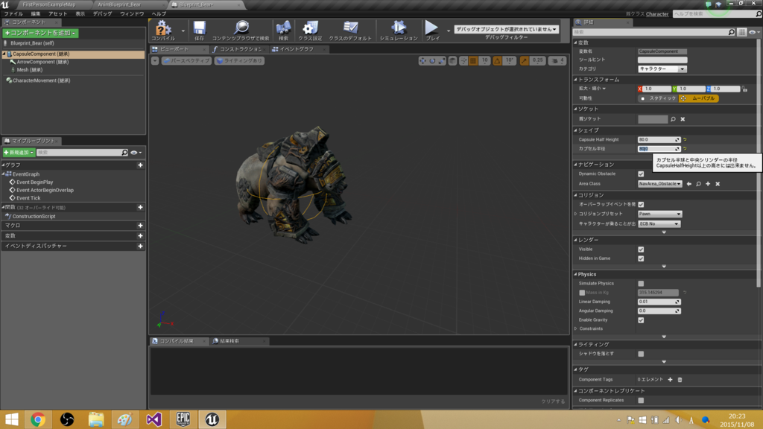Viewport: 763px width, 429px height.
Task: Select the translate gizmo tool in viewport
Action: point(422,61)
